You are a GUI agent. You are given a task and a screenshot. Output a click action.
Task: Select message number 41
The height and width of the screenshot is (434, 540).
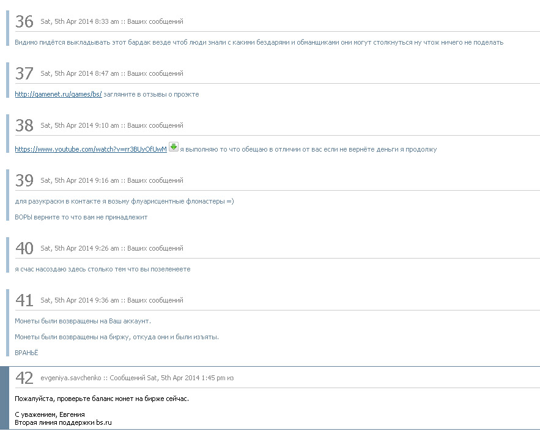pyautogui.click(x=24, y=301)
